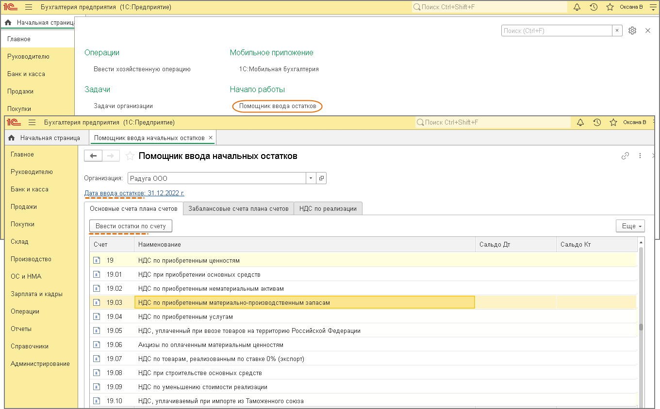Image resolution: width=660 pixels, height=409 pixels.
Task: Click account icon in row 19.01
Action: point(97,274)
